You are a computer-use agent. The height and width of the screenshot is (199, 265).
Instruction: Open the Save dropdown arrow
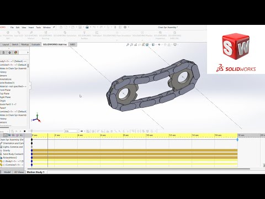[x=90, y=27]
